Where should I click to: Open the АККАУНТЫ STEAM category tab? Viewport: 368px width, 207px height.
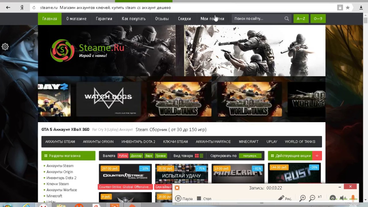[x=60, y=142]
